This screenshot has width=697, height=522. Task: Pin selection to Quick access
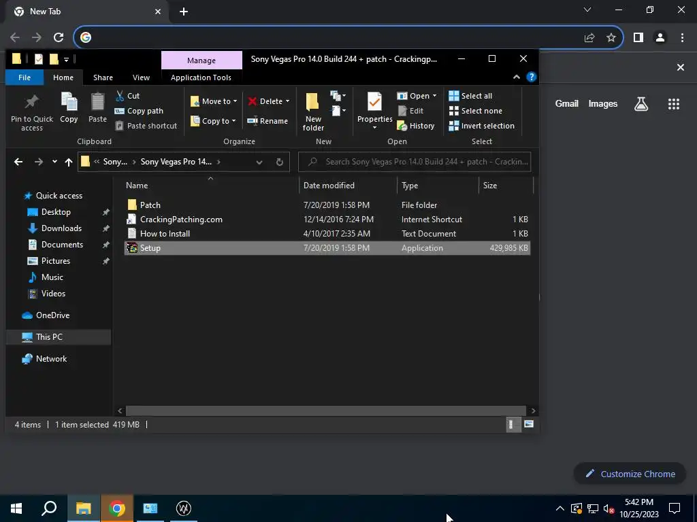(x=31, y=111)
